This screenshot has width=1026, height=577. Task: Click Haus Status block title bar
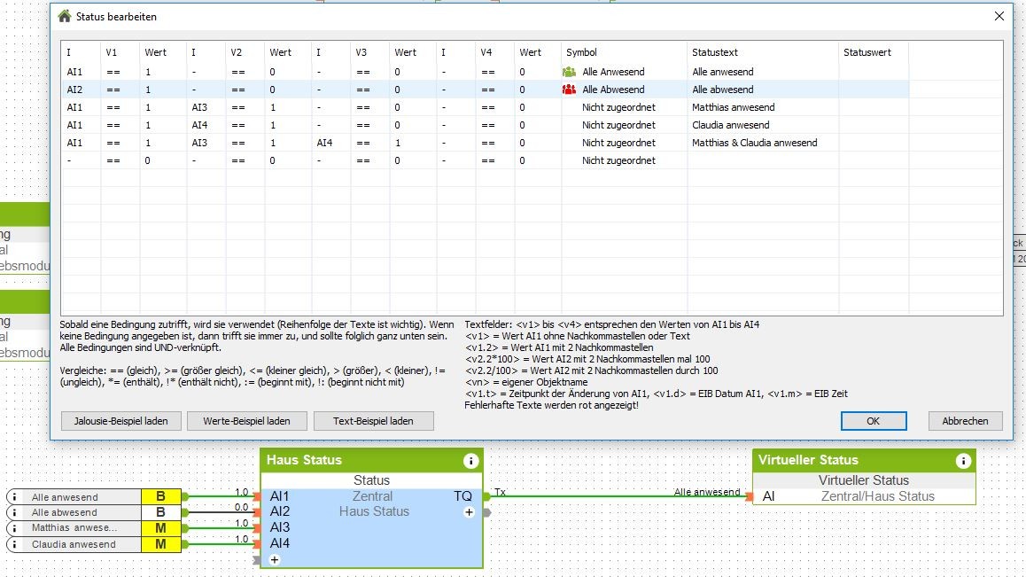pos(371,460)
